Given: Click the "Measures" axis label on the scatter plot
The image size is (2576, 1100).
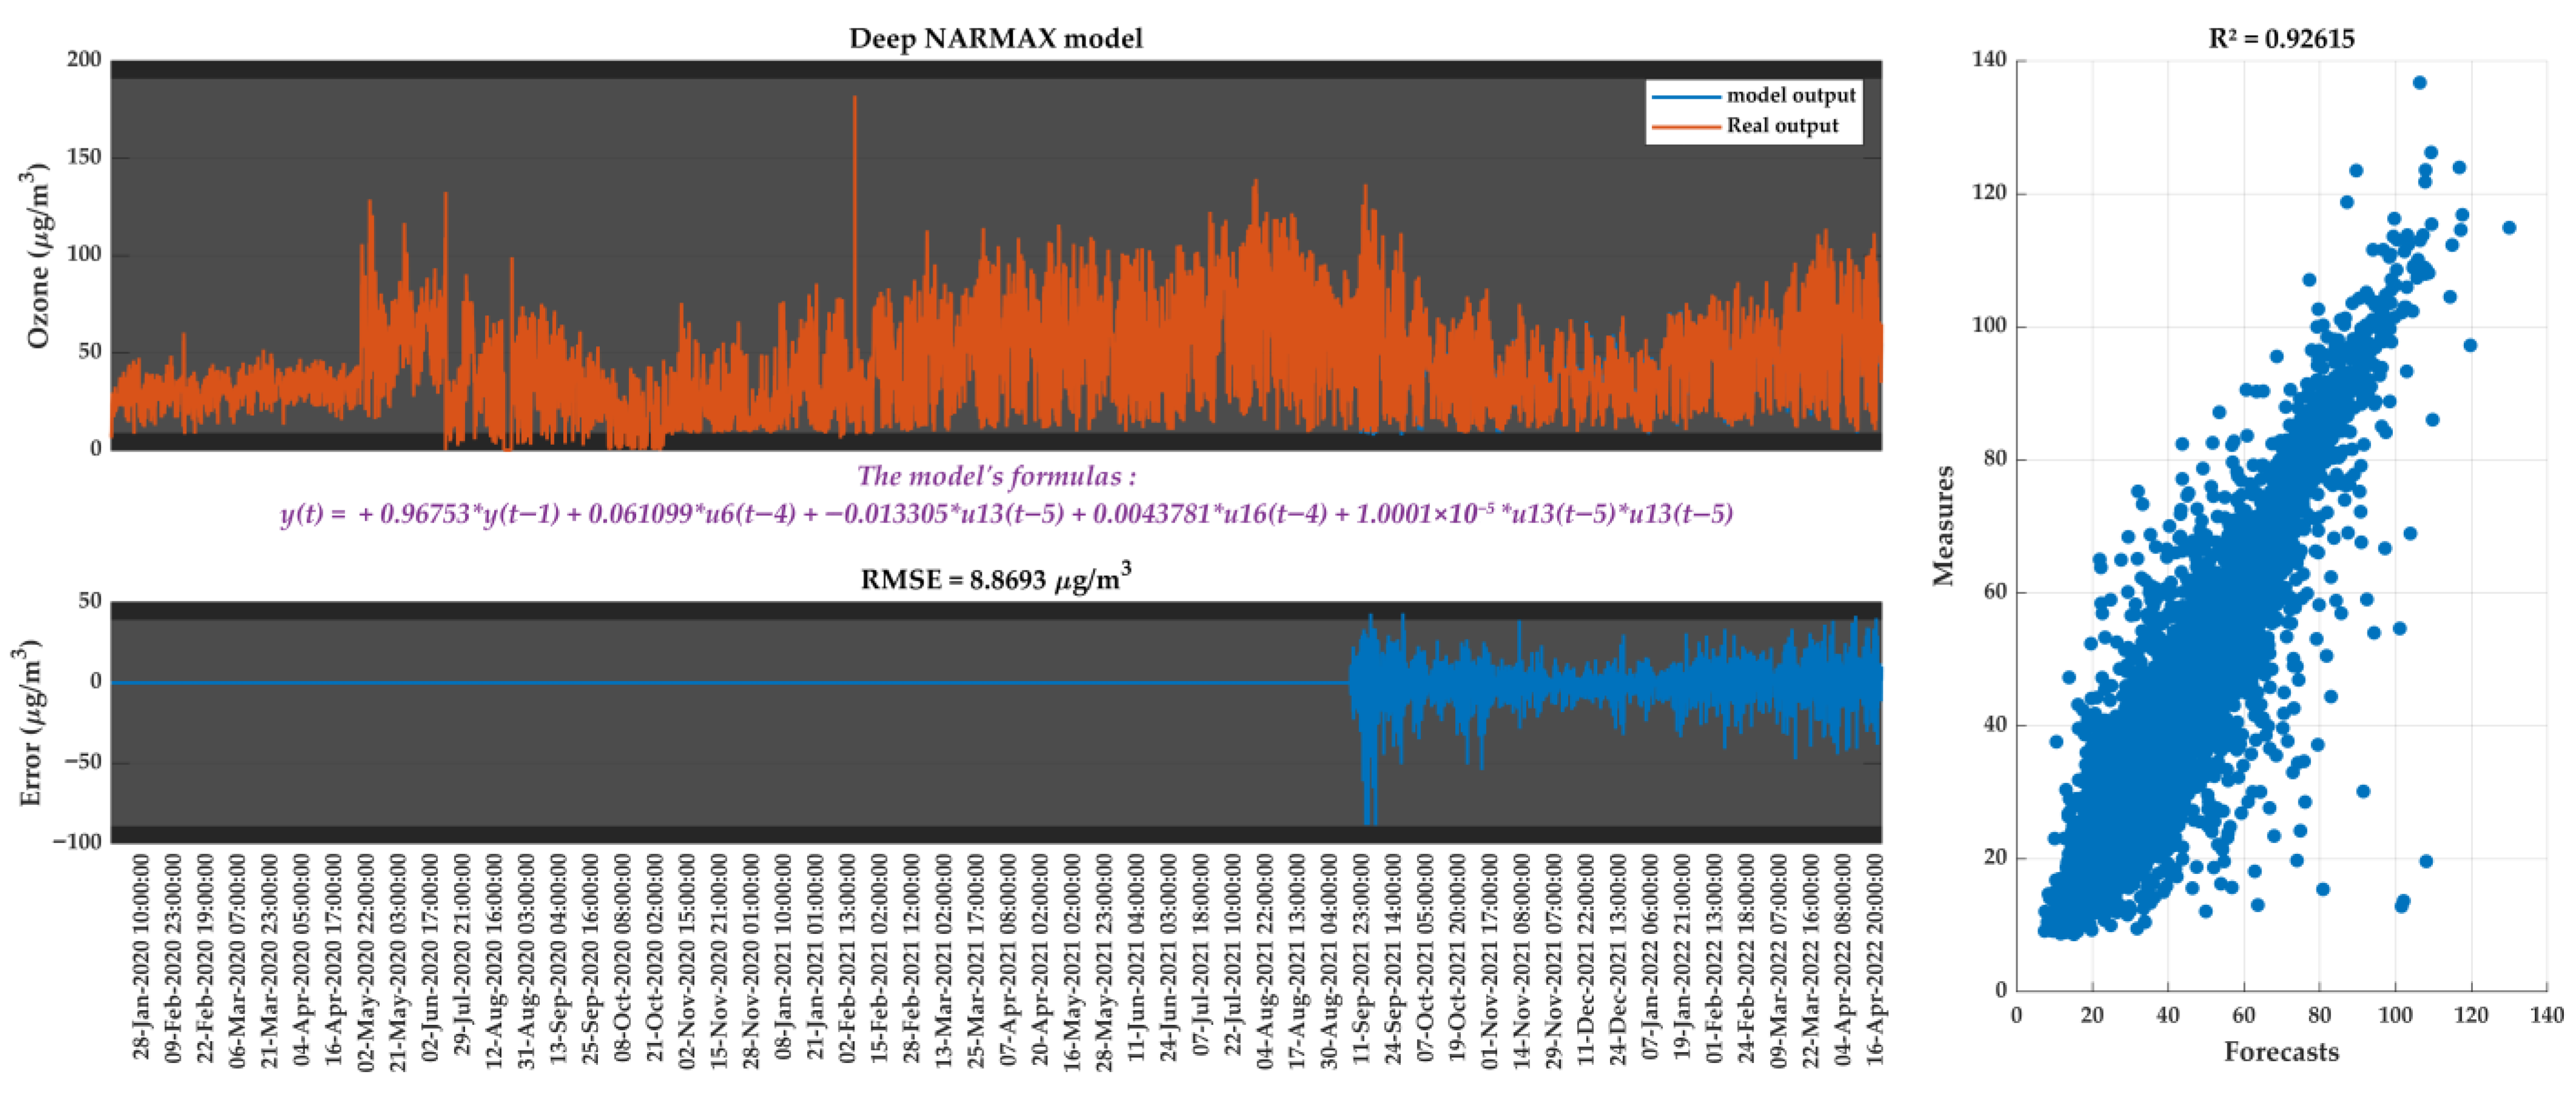Looking at the screenshot, I should click(x=1943, y=525).
